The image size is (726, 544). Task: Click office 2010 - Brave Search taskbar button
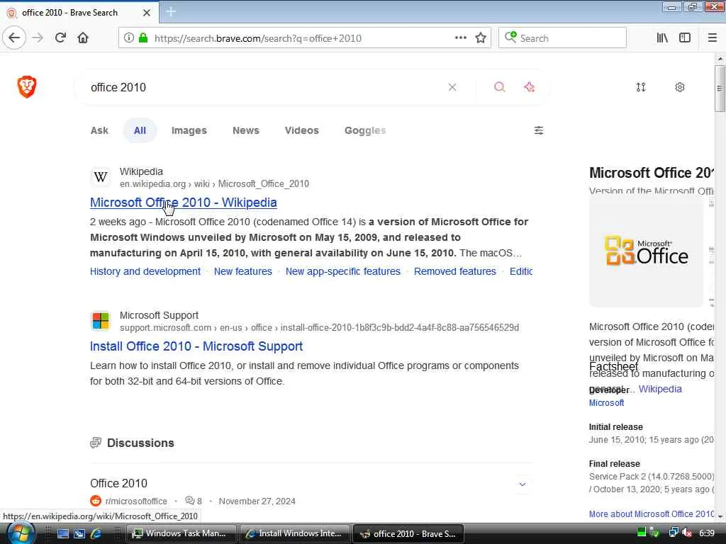coord(408,534)
